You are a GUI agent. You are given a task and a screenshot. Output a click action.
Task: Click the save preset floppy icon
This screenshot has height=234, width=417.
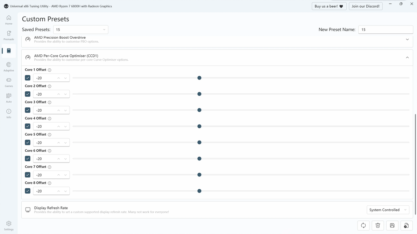click(392, 226)
